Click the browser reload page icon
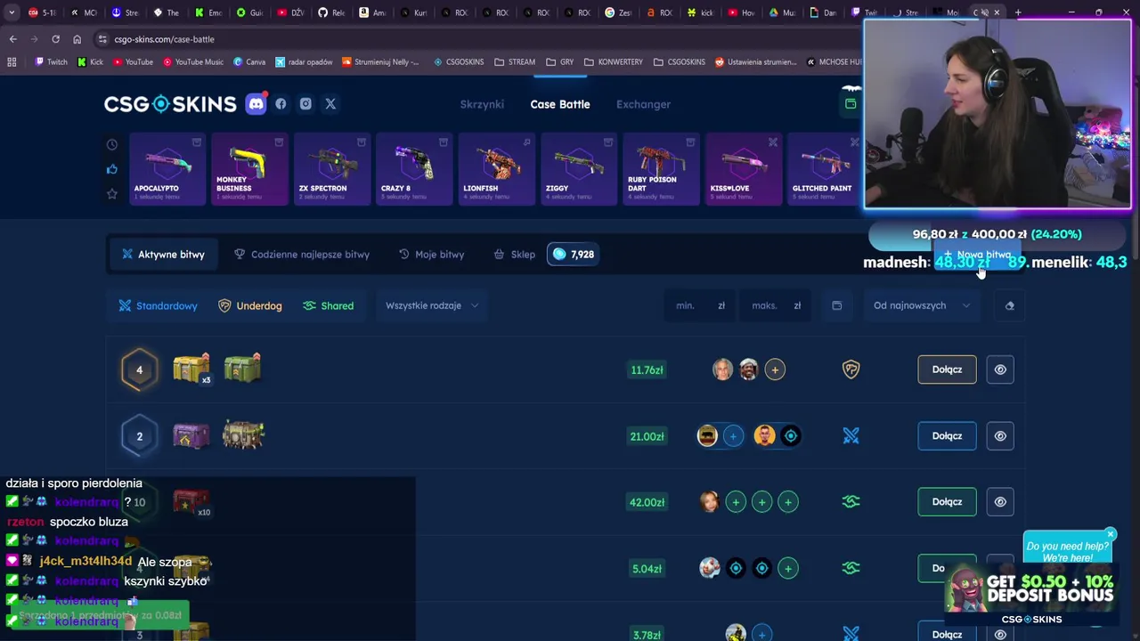This screenshot has width=1140, height=641. (x=55, y=39)
